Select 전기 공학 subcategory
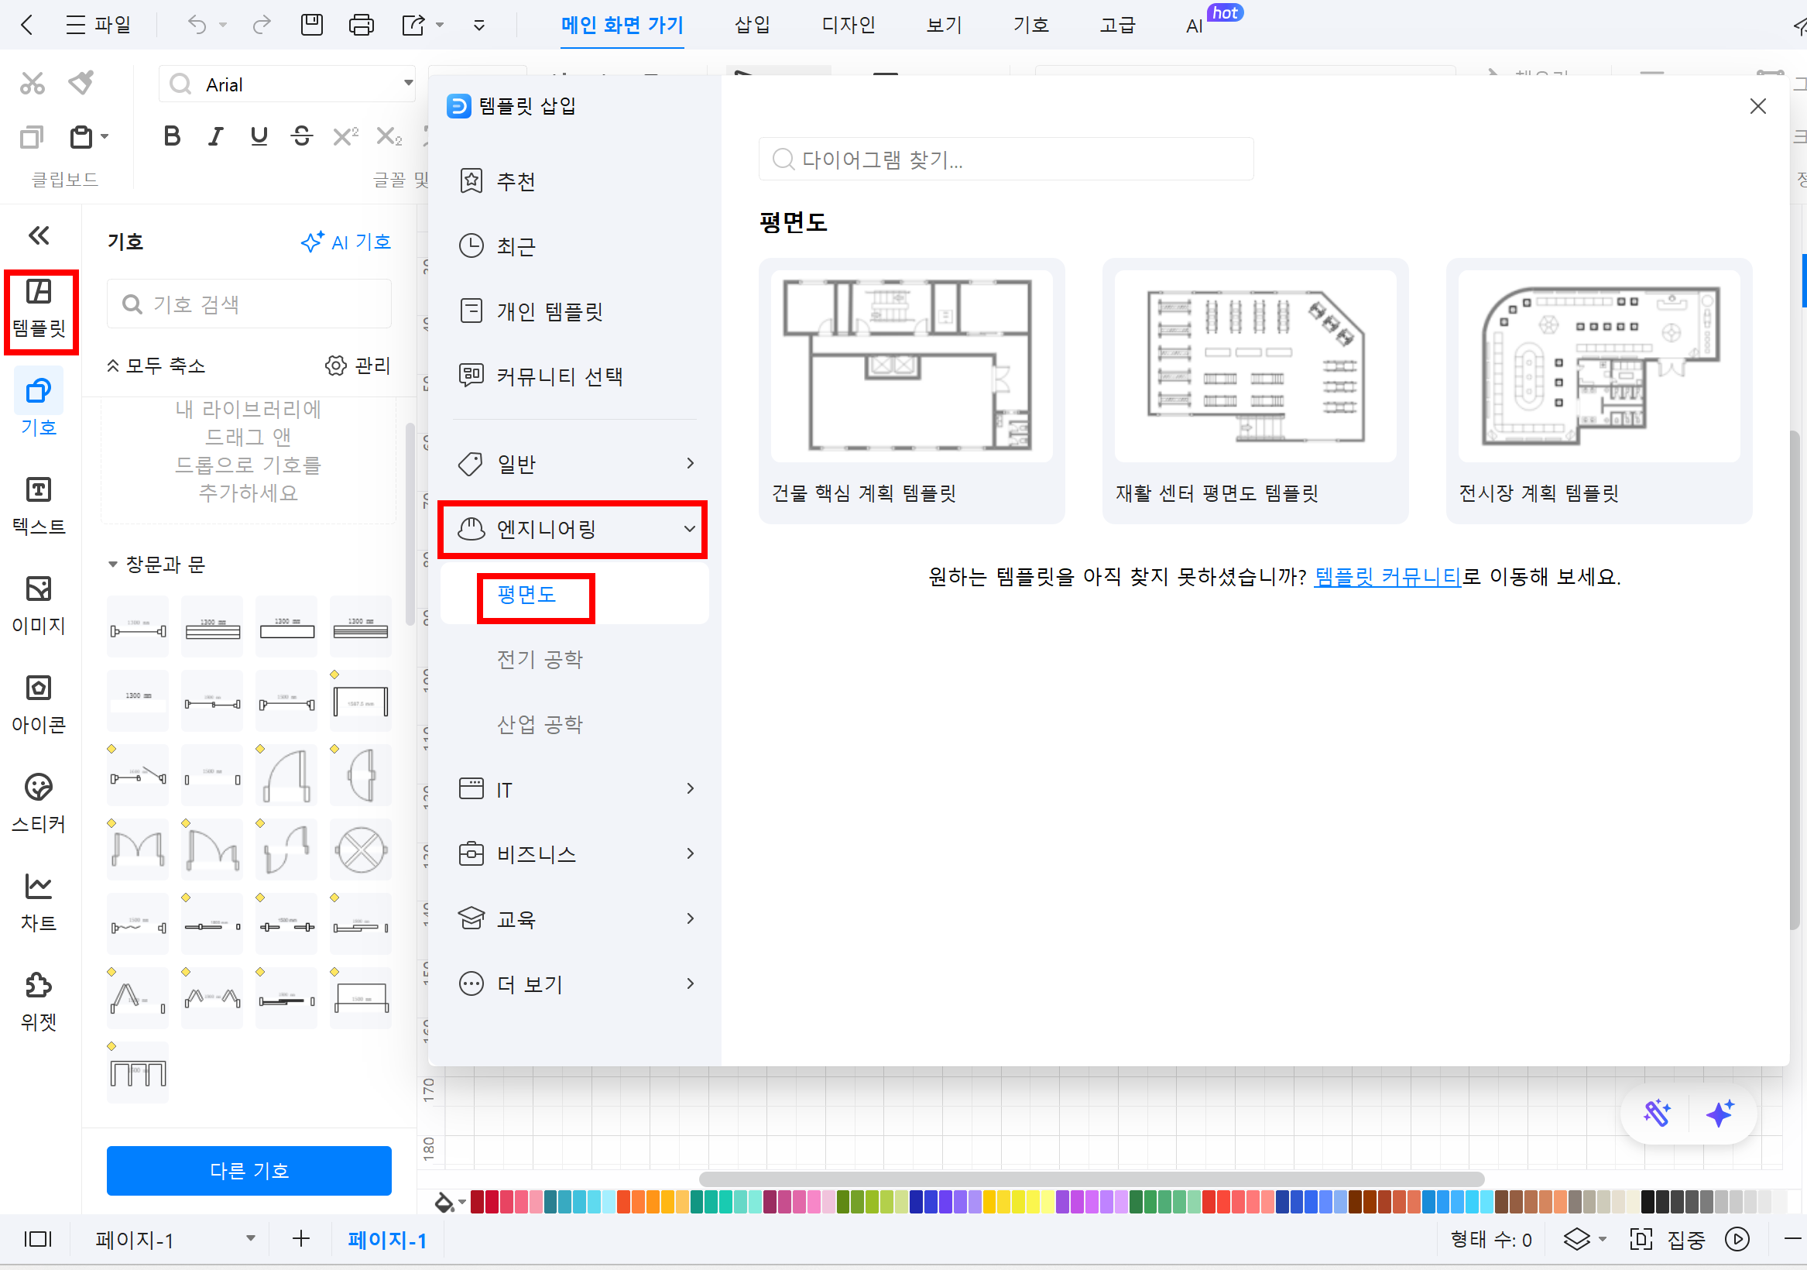Image resolution: width=1807 pixels, height=1270 pixels. pos(539,659)
